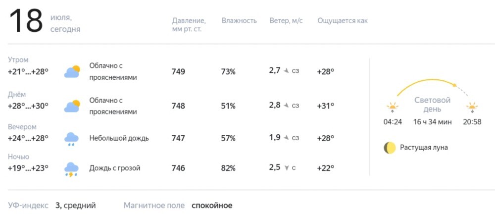Click the sunrise icon above 04:24
This screenshot has height=216, width=495.
point(393,108)
